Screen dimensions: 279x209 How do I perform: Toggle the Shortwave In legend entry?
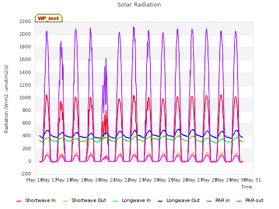click(36, 200)
